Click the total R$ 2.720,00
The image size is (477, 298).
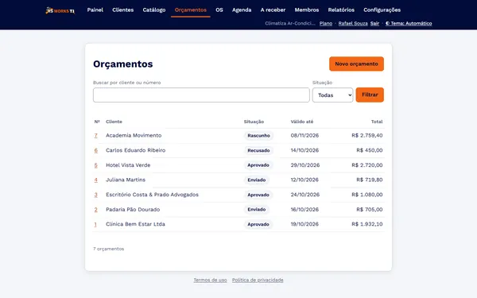coord(367,165)
